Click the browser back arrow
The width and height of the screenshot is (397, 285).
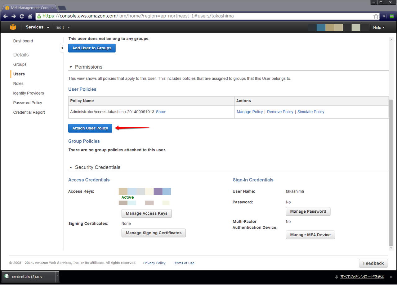(5, 16)
